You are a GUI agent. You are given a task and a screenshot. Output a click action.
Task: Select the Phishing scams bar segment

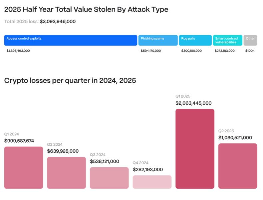(x=158, y=40)
